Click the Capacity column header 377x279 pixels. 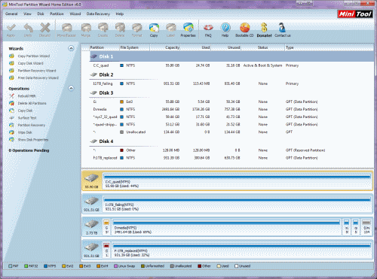click(165, 47)
